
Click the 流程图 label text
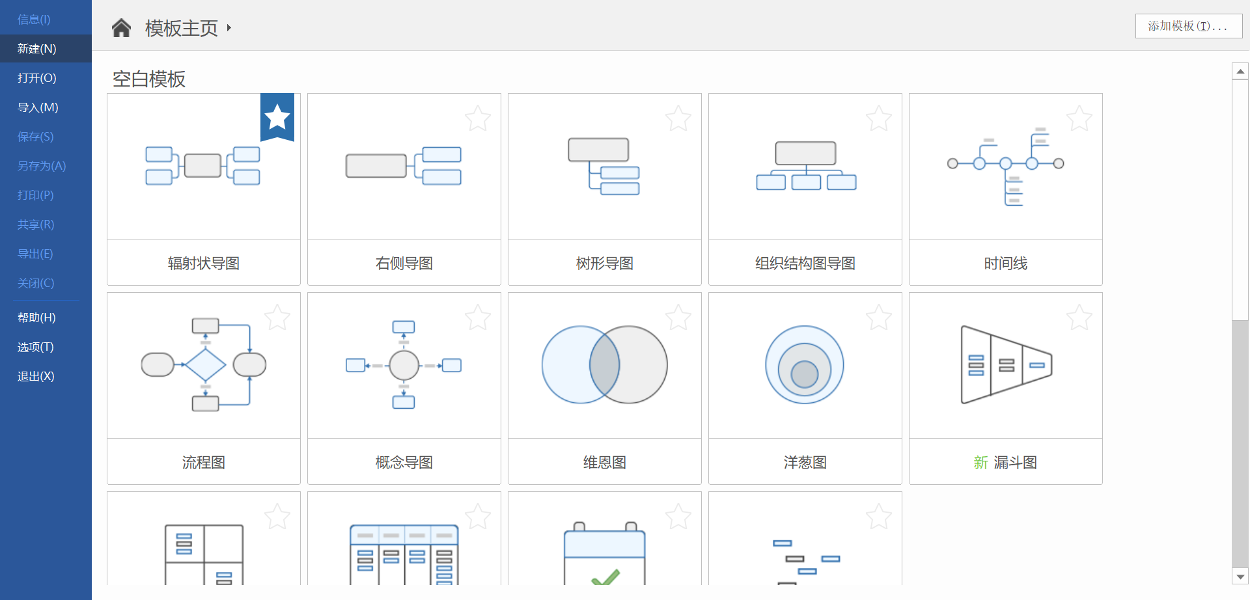pos(204,462)
